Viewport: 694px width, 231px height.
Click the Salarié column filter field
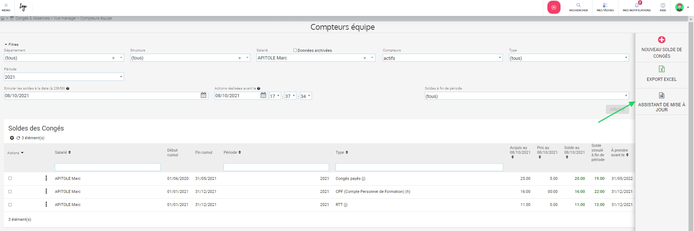pos(107,167)
